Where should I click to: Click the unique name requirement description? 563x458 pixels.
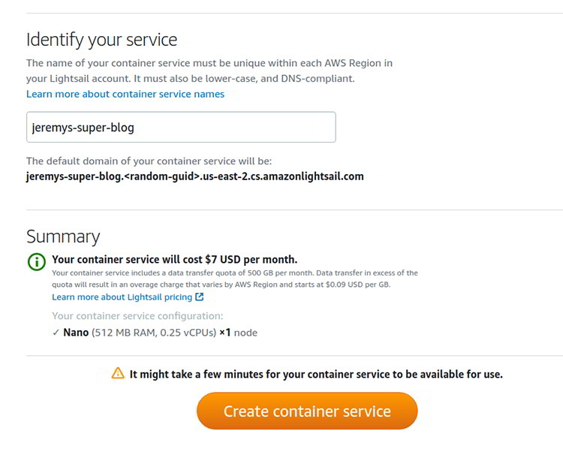[x=209, y=71]
